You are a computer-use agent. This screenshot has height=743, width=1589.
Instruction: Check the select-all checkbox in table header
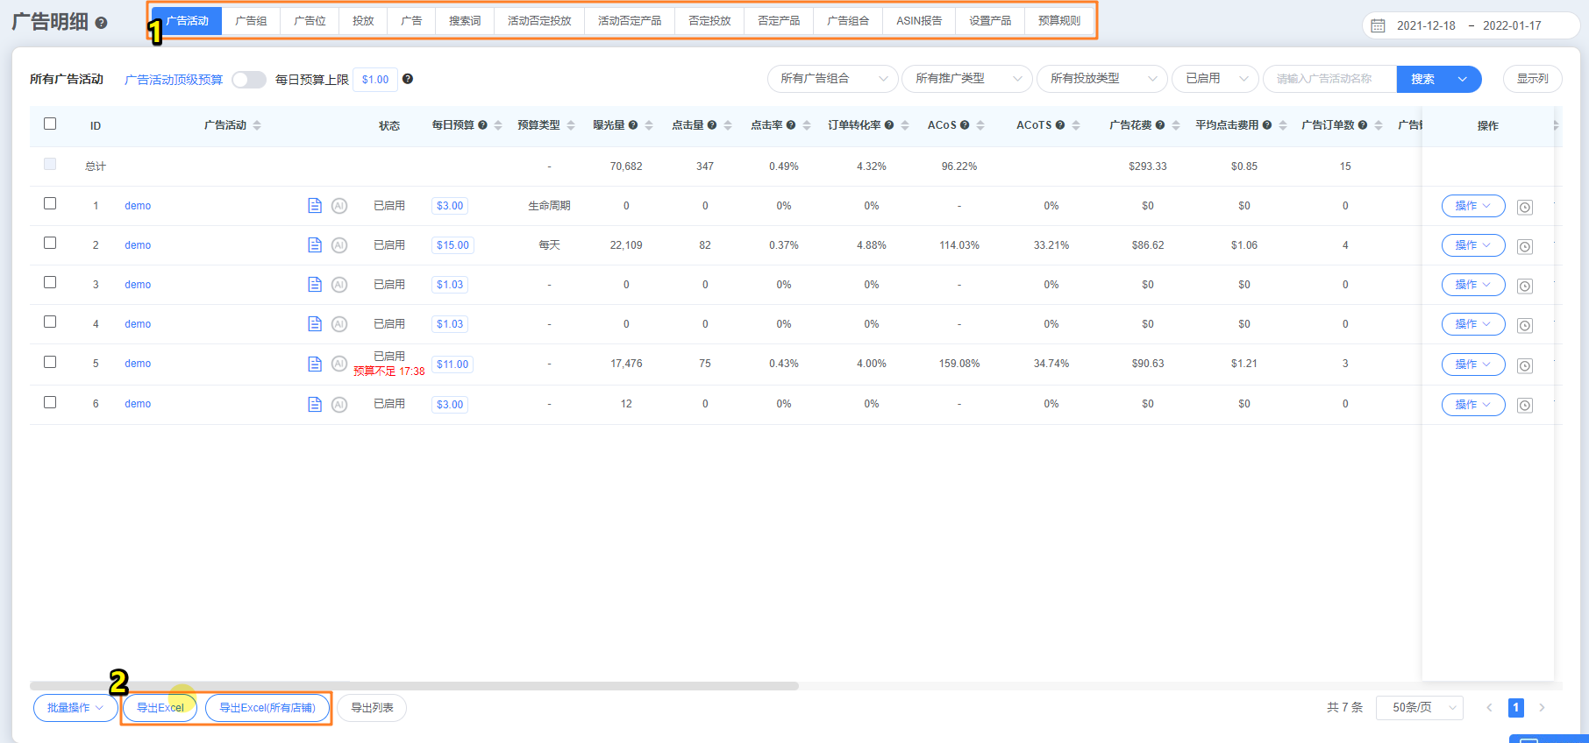coord(50,124)
